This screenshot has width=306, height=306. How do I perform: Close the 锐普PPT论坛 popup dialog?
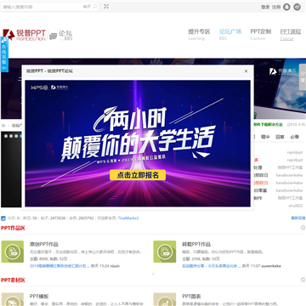246,71
